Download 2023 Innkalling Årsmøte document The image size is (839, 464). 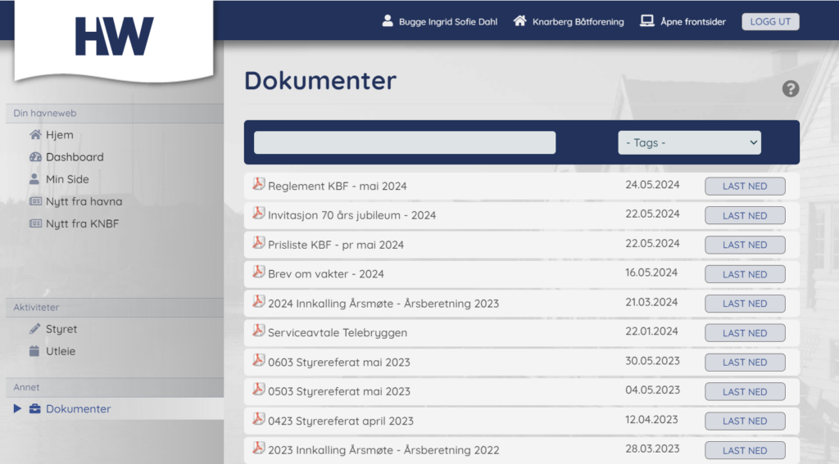click(x=745, y=450)
